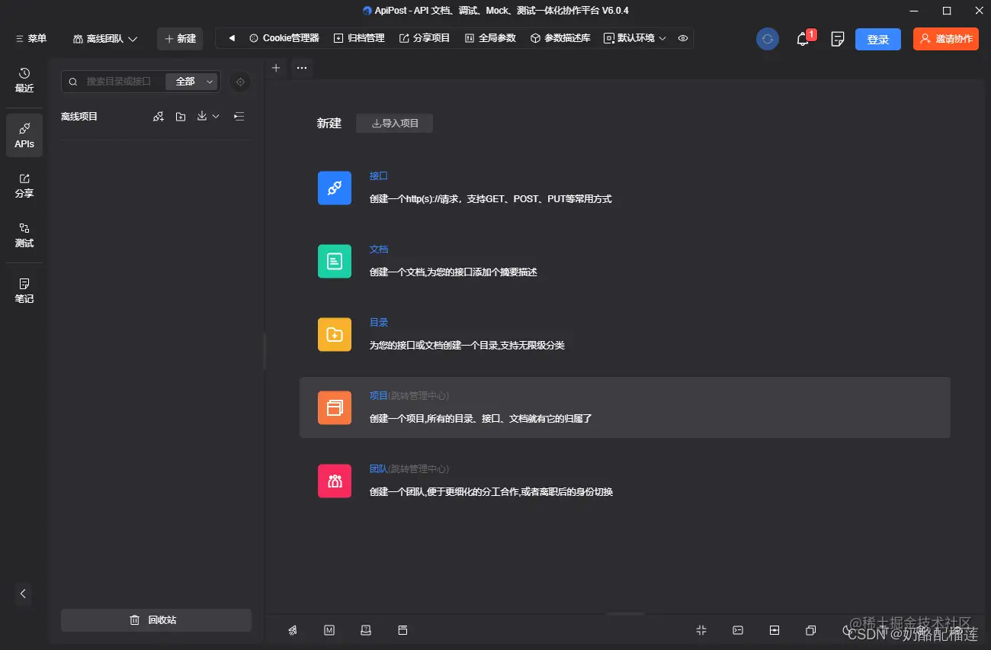This screenshot has height=650, width=991.
Task: Click the shrink compress icon in bottom bar
Action: tap(701, 630)
